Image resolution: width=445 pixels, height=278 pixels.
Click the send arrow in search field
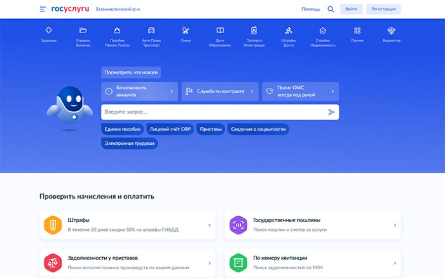pyautogui.click(x=331, y=112)
